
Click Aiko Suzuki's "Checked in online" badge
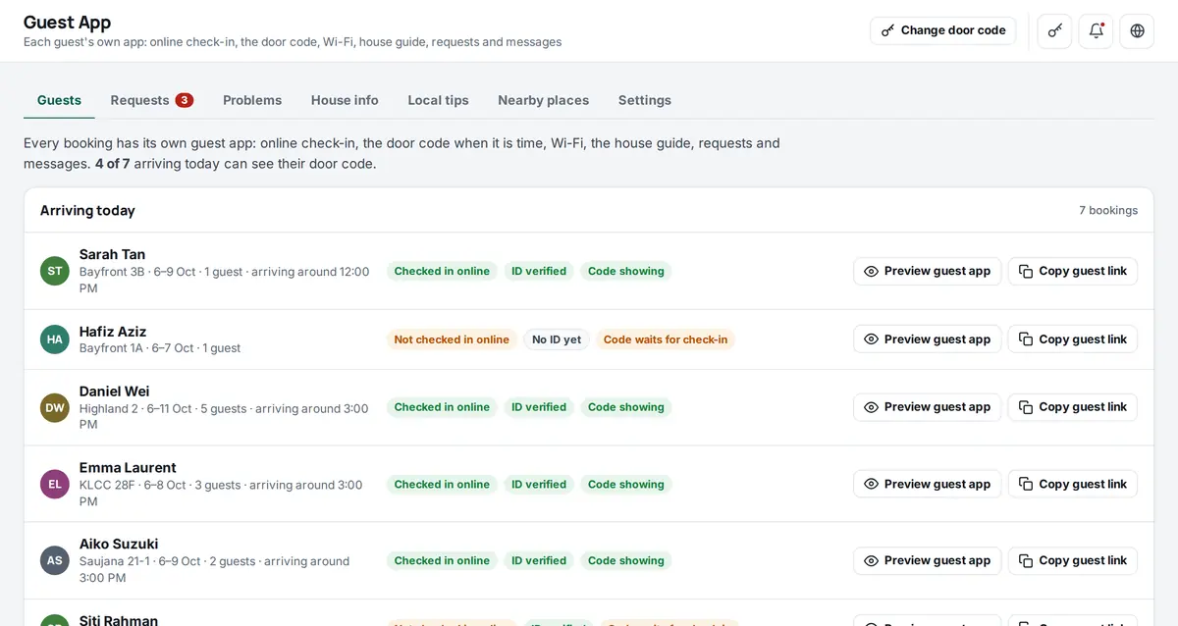tap(442, 560)
